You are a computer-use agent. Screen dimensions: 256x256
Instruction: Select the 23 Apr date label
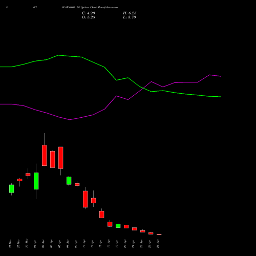pos(150,244)
